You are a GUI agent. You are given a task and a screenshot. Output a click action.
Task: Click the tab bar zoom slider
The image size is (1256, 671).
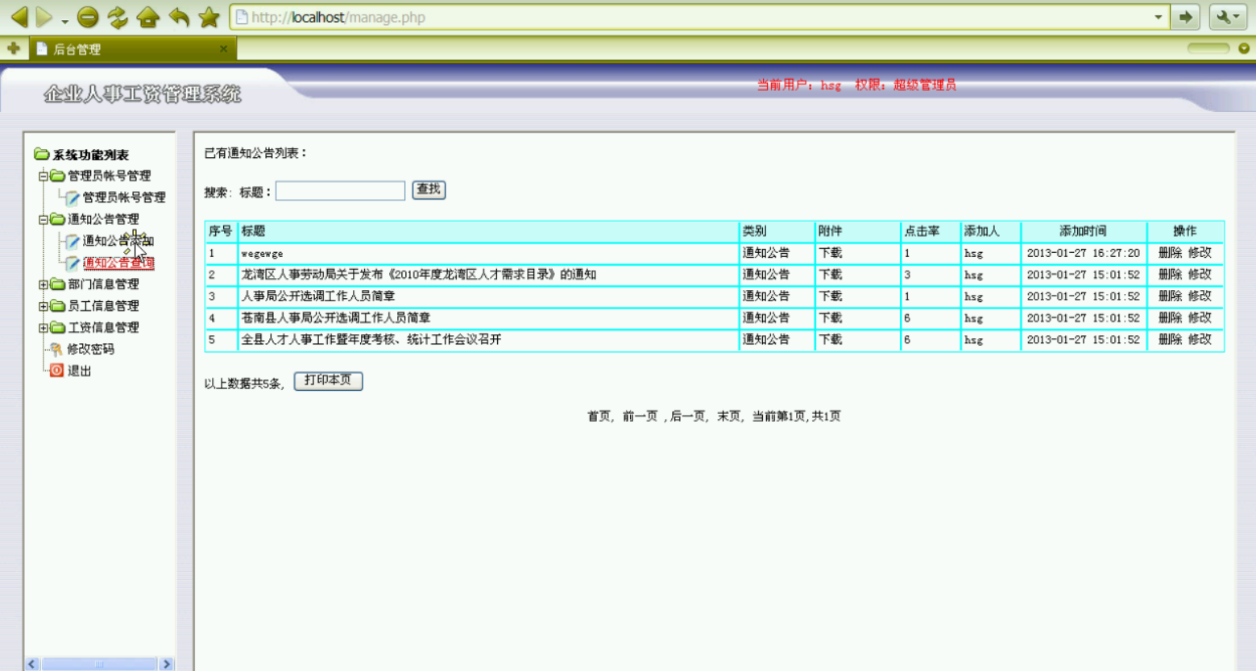tap(1208, 48)
